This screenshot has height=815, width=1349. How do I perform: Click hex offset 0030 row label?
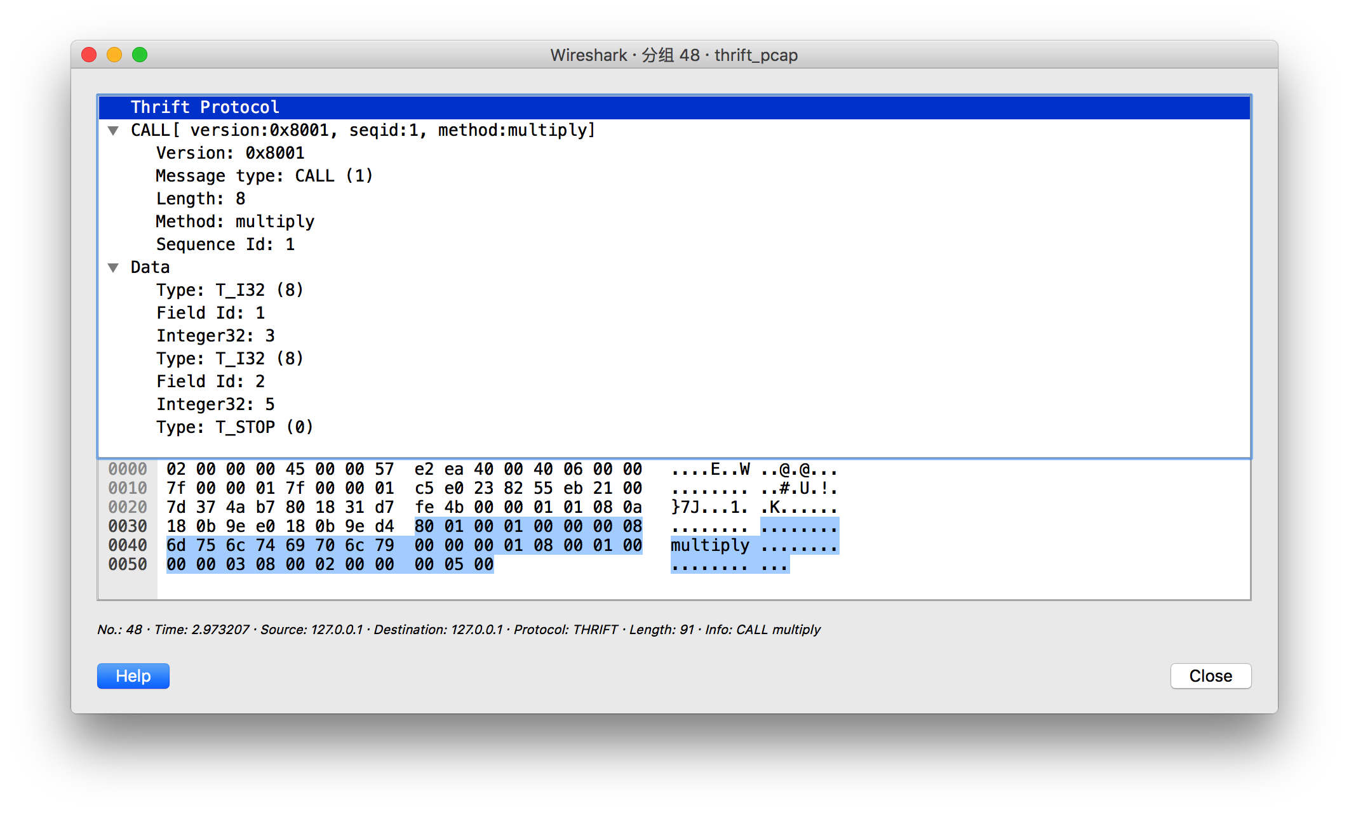(x=128, y=526)
